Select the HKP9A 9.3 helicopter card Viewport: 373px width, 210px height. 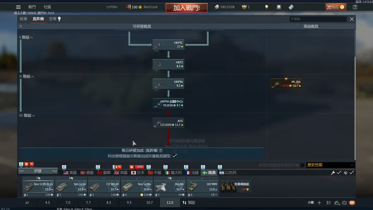(168, 84)
